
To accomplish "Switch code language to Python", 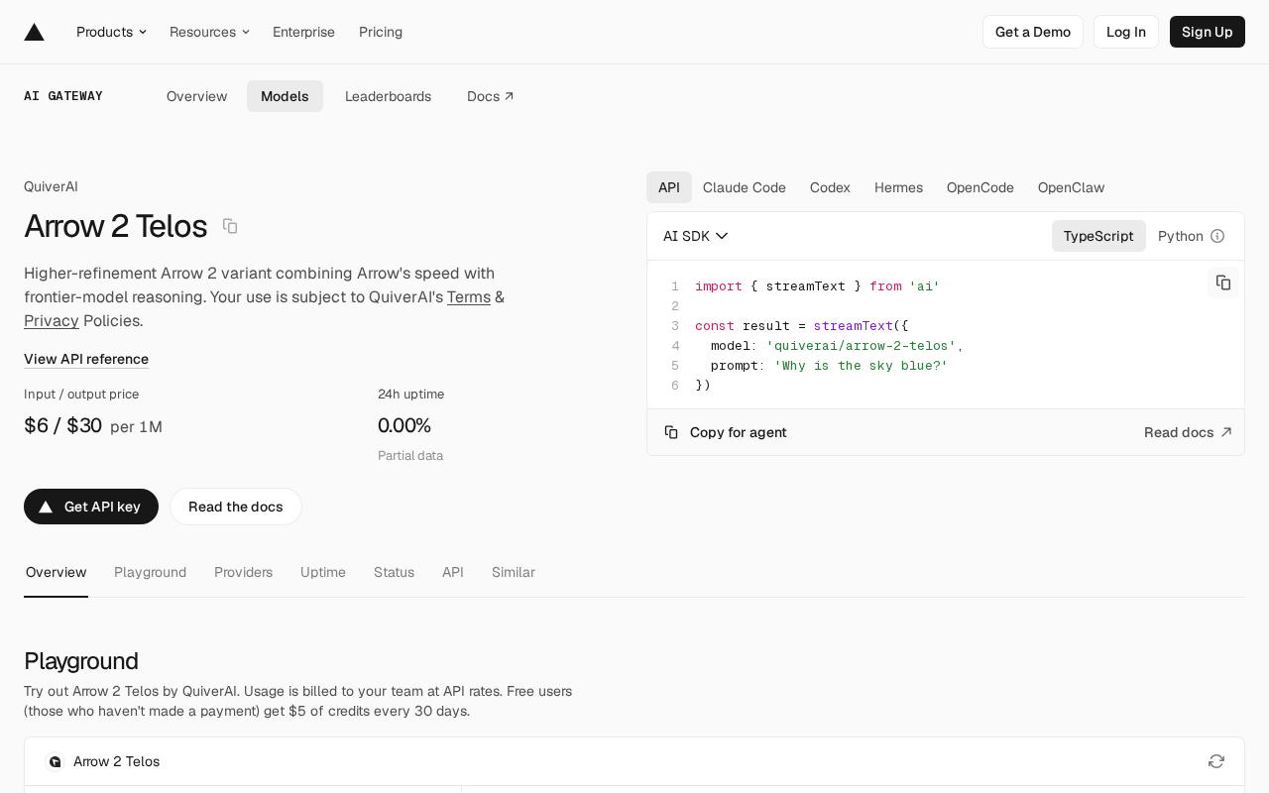I will click(1180, 236).
